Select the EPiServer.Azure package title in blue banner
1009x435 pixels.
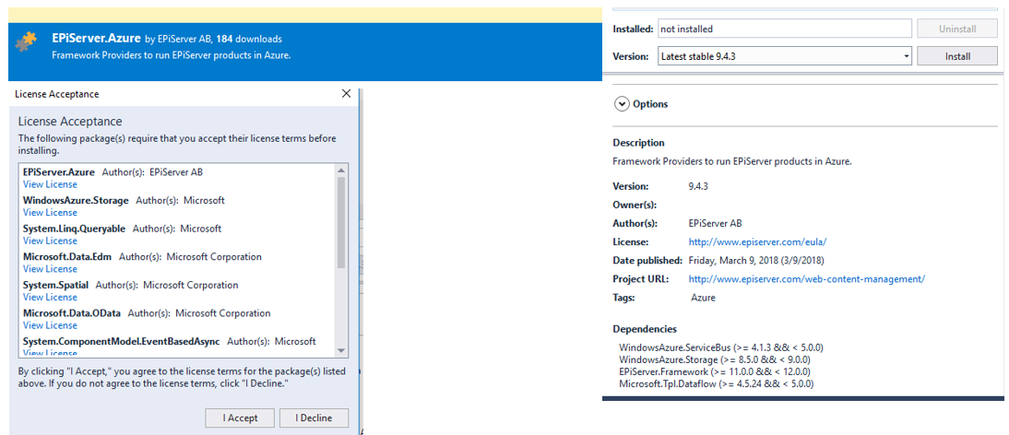click(x=96, y=39)
